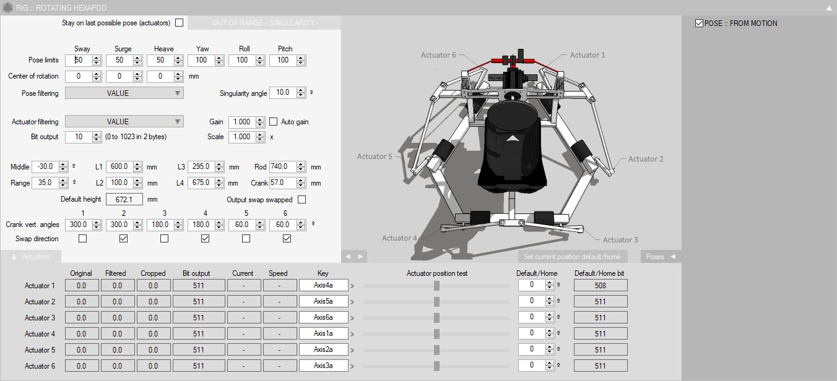Image resolution: width=837 pixels, height=381 pixels.
Task: Click the OUT OF RANGE / SINGULARITY tab
Action: (263, 23)
